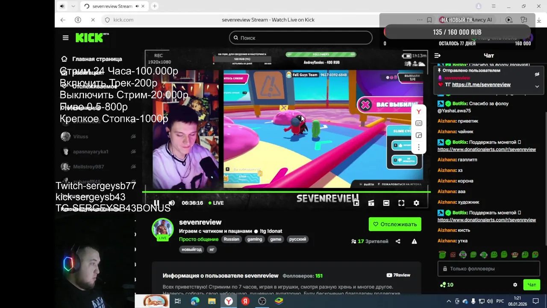The image size is (547, 308).
Task: Close the sevenreview Stream tab
Action: coord(143,6)
